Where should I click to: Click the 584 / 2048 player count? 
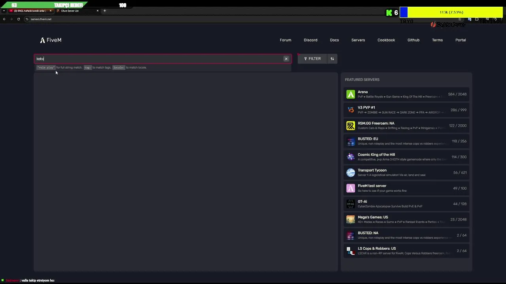click(457, 94)
